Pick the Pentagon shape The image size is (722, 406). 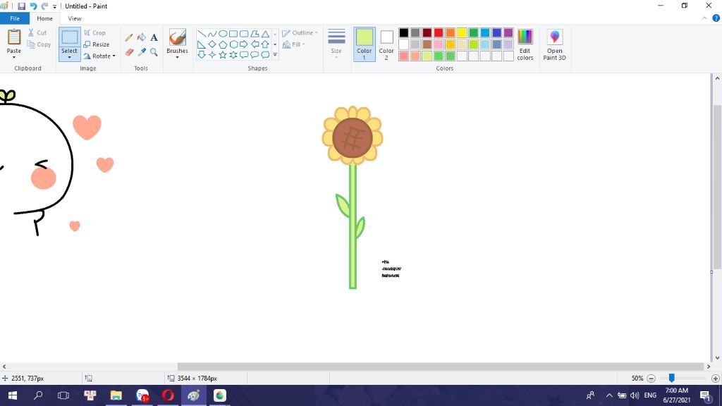(x=222, y=44)
